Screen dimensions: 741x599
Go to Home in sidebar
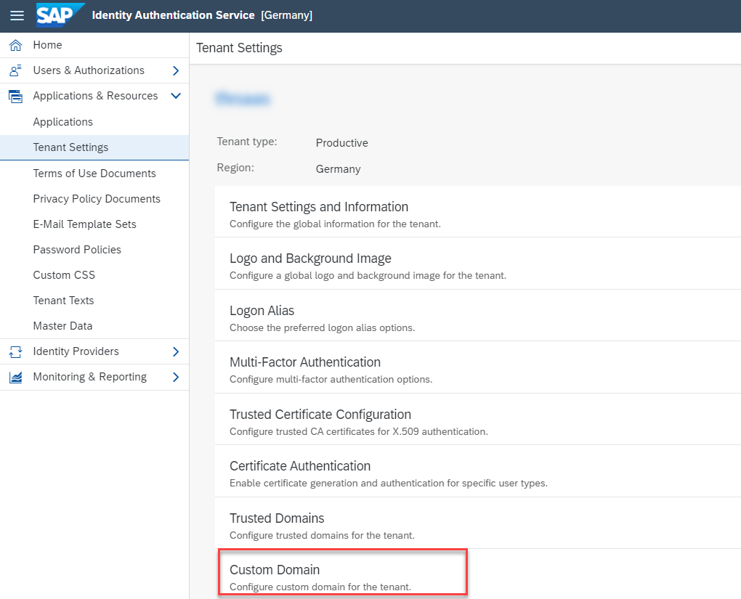(94, 45)
